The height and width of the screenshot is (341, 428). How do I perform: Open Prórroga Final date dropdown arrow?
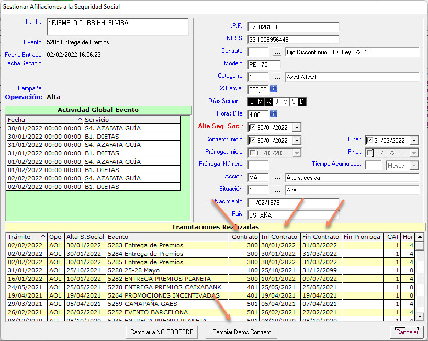(x=414, y=153)
